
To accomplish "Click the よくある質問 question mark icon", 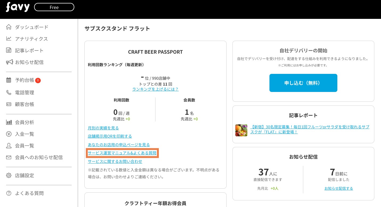I will click(9, 193).
